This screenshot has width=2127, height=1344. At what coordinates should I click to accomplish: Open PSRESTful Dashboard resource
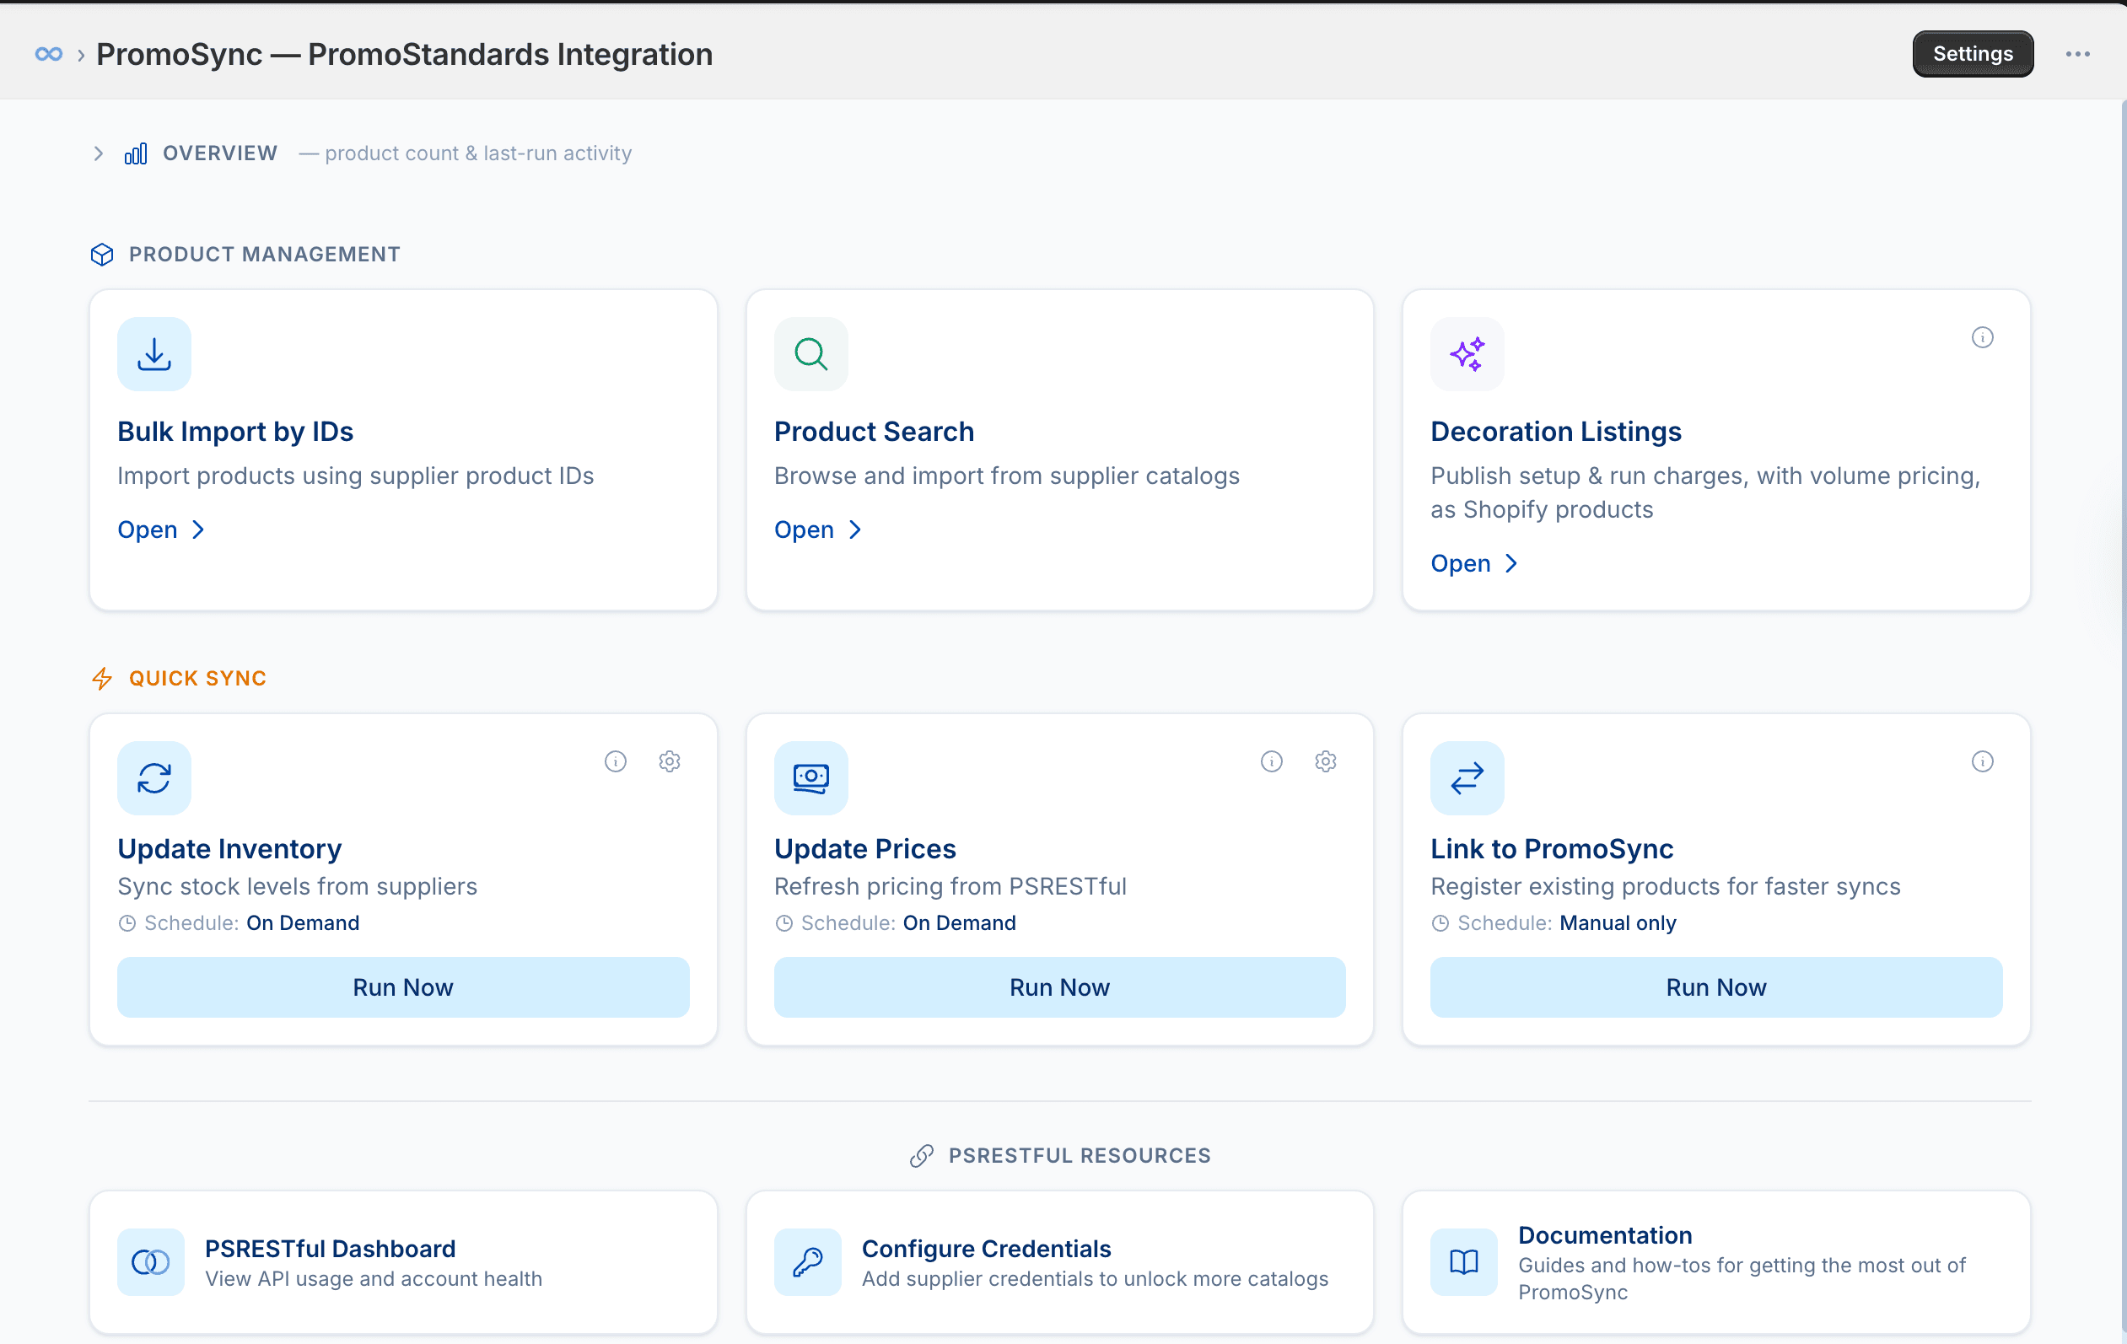(403, 1262)
